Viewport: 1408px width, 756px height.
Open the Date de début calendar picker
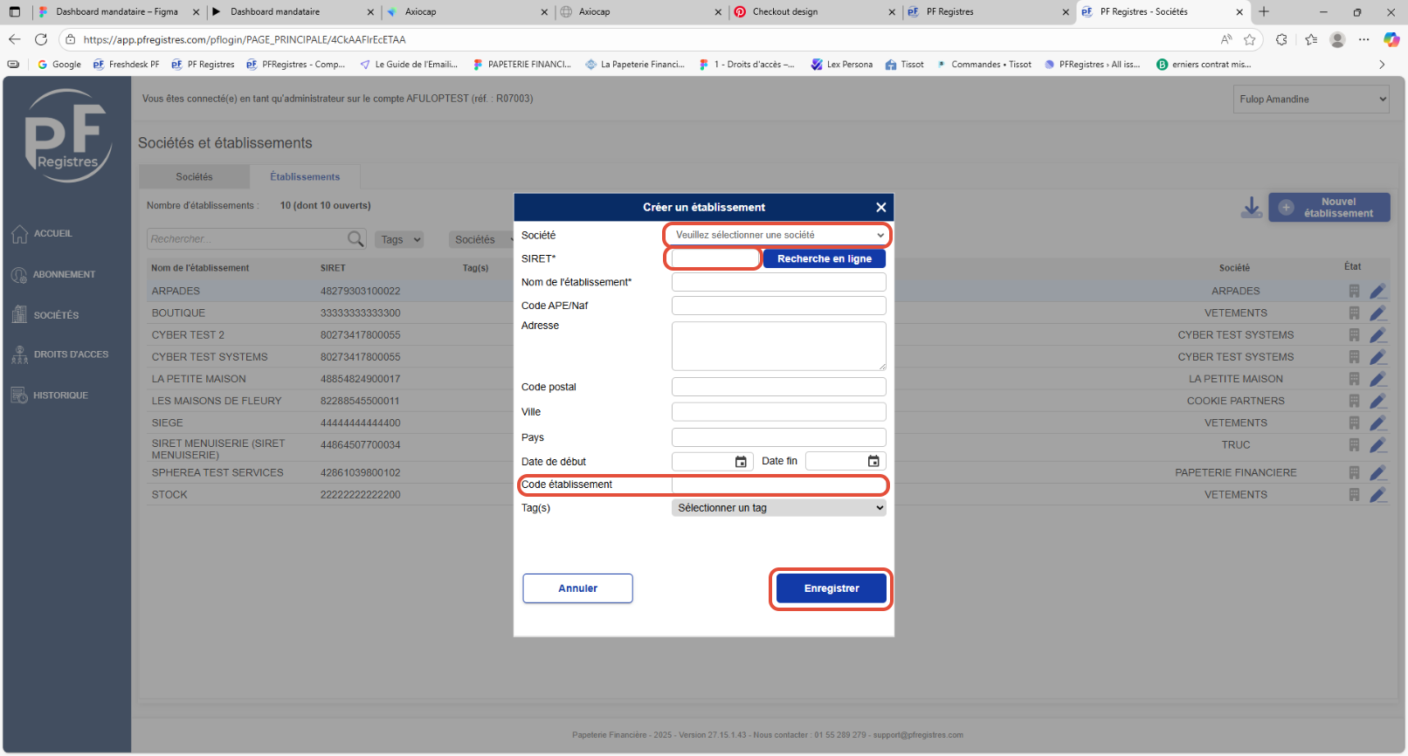[x=741, y=462]
